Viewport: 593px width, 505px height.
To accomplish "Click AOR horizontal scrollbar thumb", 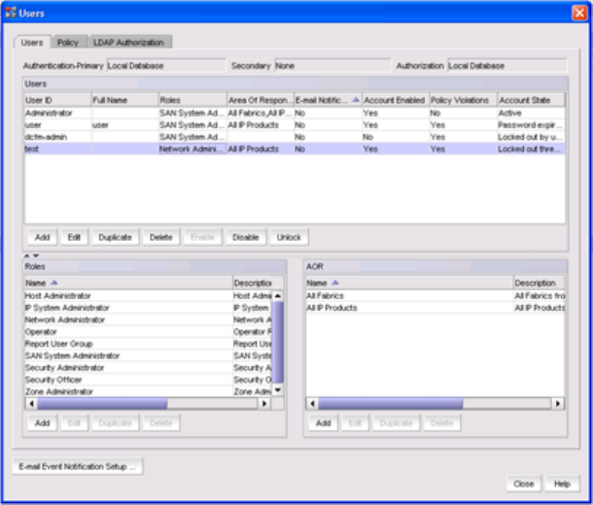I will (x=391, y=404).
